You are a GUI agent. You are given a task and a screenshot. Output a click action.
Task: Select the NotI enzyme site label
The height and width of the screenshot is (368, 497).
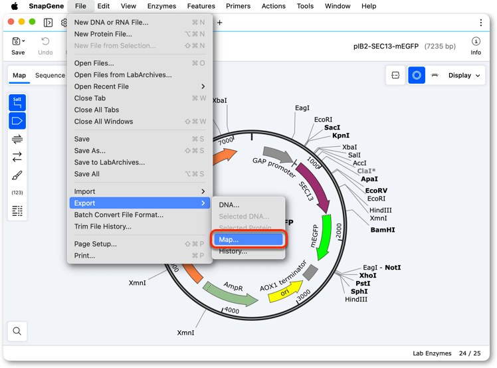click(393, 268)
